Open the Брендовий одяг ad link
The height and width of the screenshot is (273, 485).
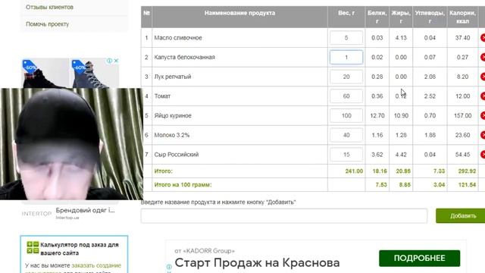click(86, 210)
